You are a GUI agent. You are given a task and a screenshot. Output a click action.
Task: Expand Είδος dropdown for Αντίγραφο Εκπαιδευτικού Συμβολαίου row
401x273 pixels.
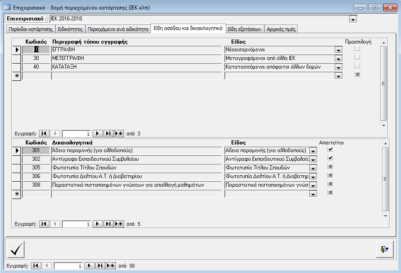tap(312, 159)
